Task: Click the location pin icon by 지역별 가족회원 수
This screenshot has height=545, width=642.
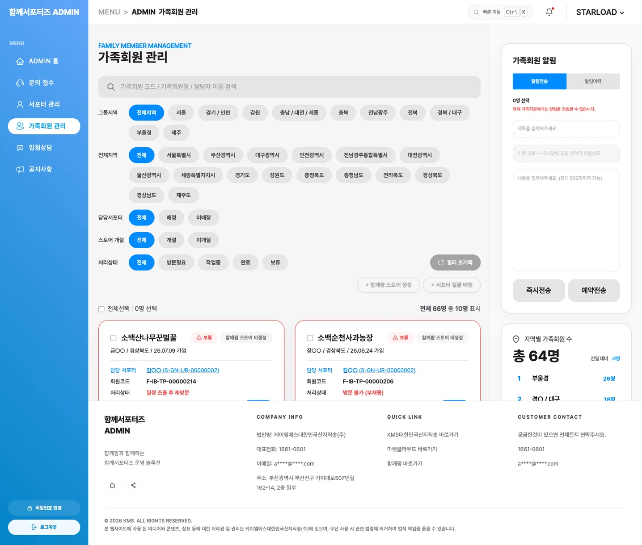Action: [x=516, y=339]
